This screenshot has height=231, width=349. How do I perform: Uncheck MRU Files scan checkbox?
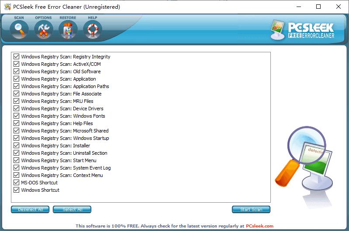click(16, 101)
